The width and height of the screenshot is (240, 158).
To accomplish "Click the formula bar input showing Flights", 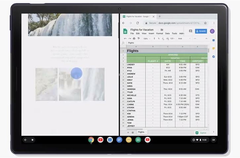I will point(167,43).
